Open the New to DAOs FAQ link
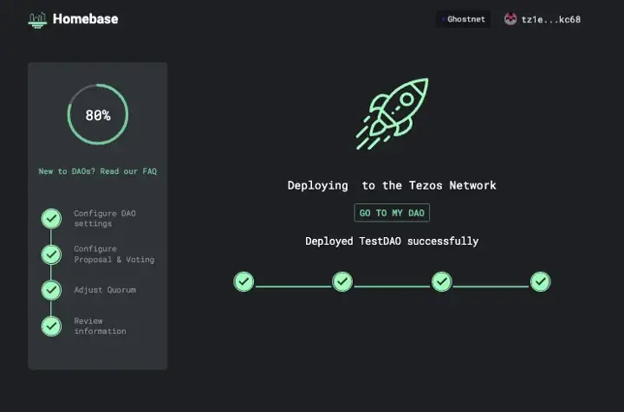624x412 pixels. (97, 171)
